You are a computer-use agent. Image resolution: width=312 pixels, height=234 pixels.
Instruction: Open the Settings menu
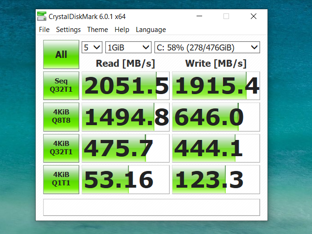tap(68, 30)
